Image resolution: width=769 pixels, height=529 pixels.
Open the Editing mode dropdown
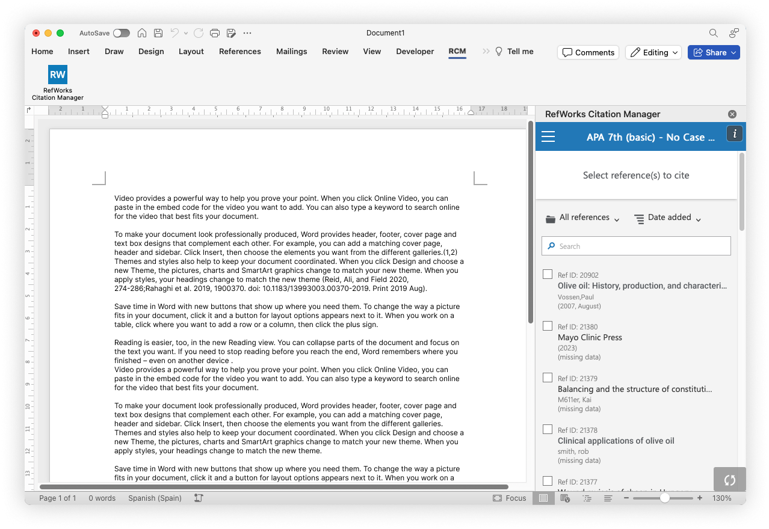653,52
